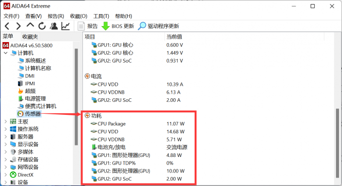Image resolution: width=342 pixels, height=186 pixels.
Task: Select the 设备 tree item
Action: coord(23,182)
